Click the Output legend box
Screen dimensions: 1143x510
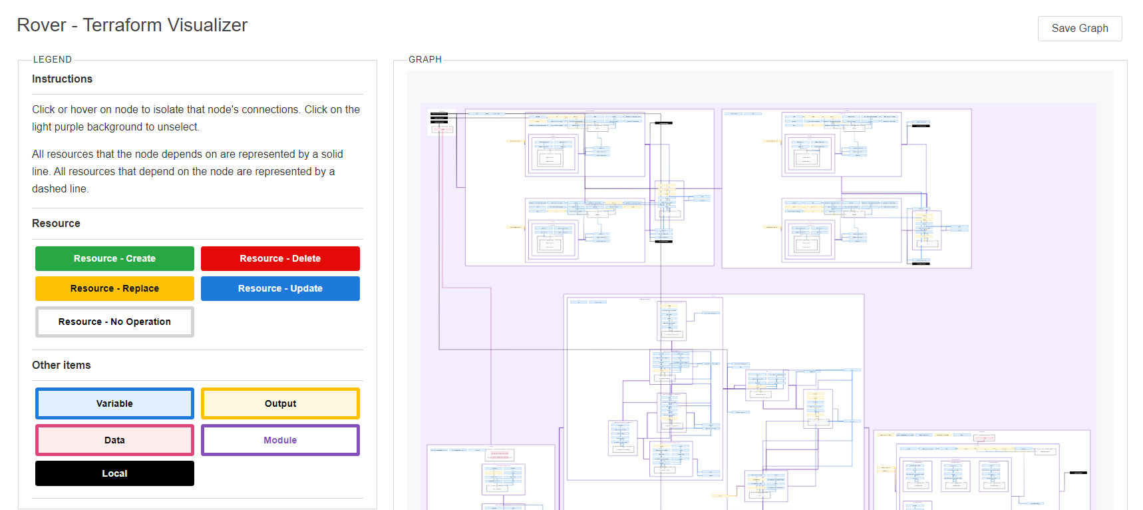pos(280,403)
